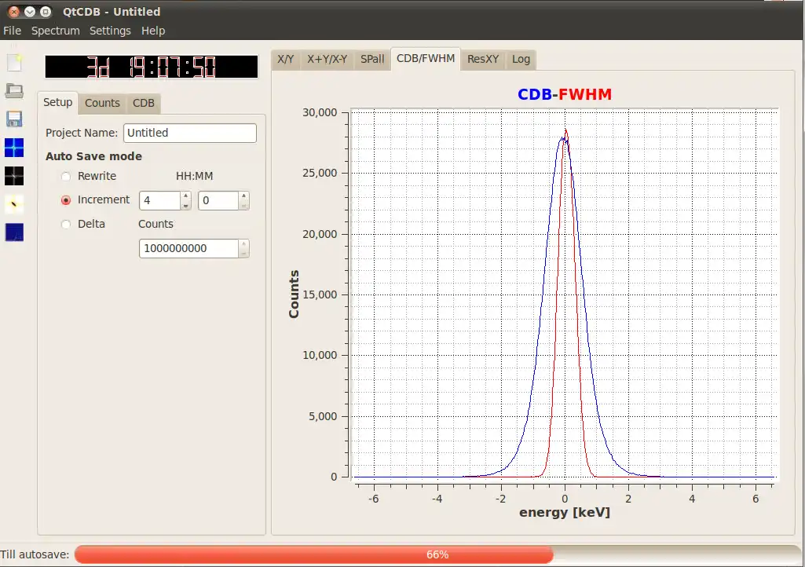This screenshot has height=567, width=805.
Task: Click the Project Name input field
Action: tap(190, 133)
